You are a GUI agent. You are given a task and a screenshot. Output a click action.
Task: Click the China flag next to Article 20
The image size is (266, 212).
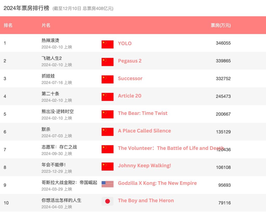coord(107,97)
